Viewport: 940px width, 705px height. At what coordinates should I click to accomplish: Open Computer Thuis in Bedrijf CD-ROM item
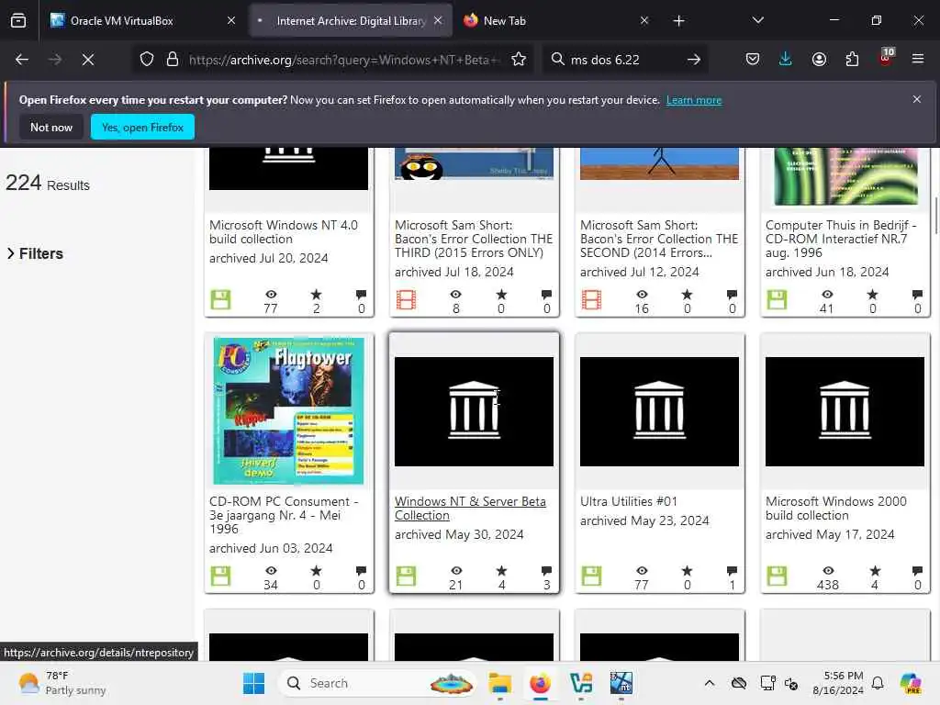click(841, 239)
